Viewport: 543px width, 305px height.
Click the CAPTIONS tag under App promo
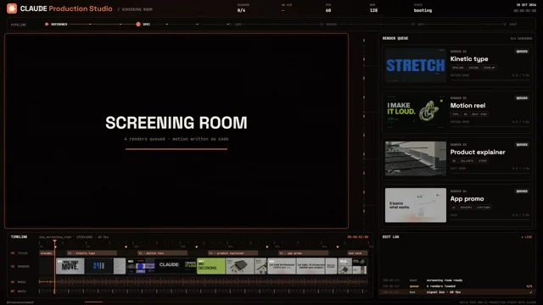484,208
